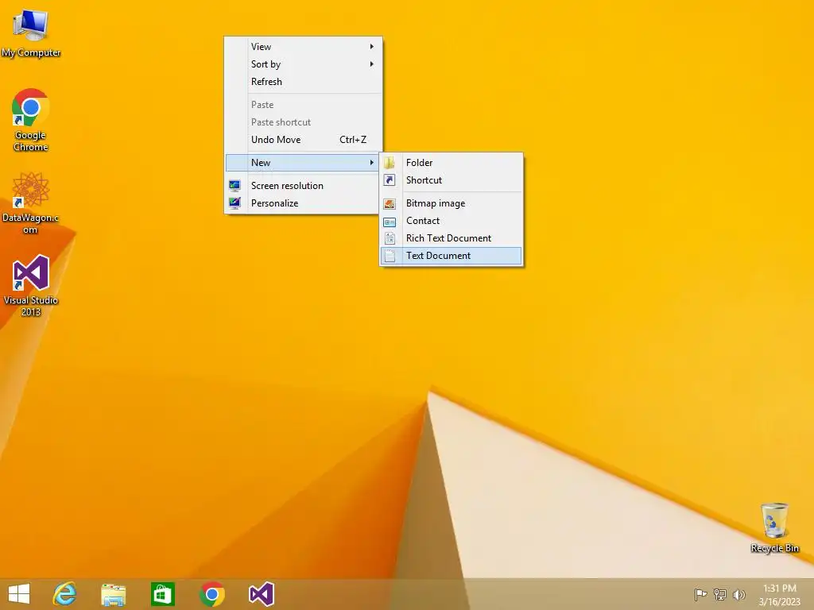Open the network tray icon

[719, 594]
